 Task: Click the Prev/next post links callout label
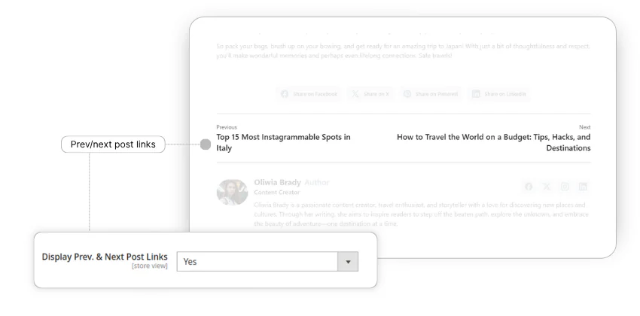113,144
